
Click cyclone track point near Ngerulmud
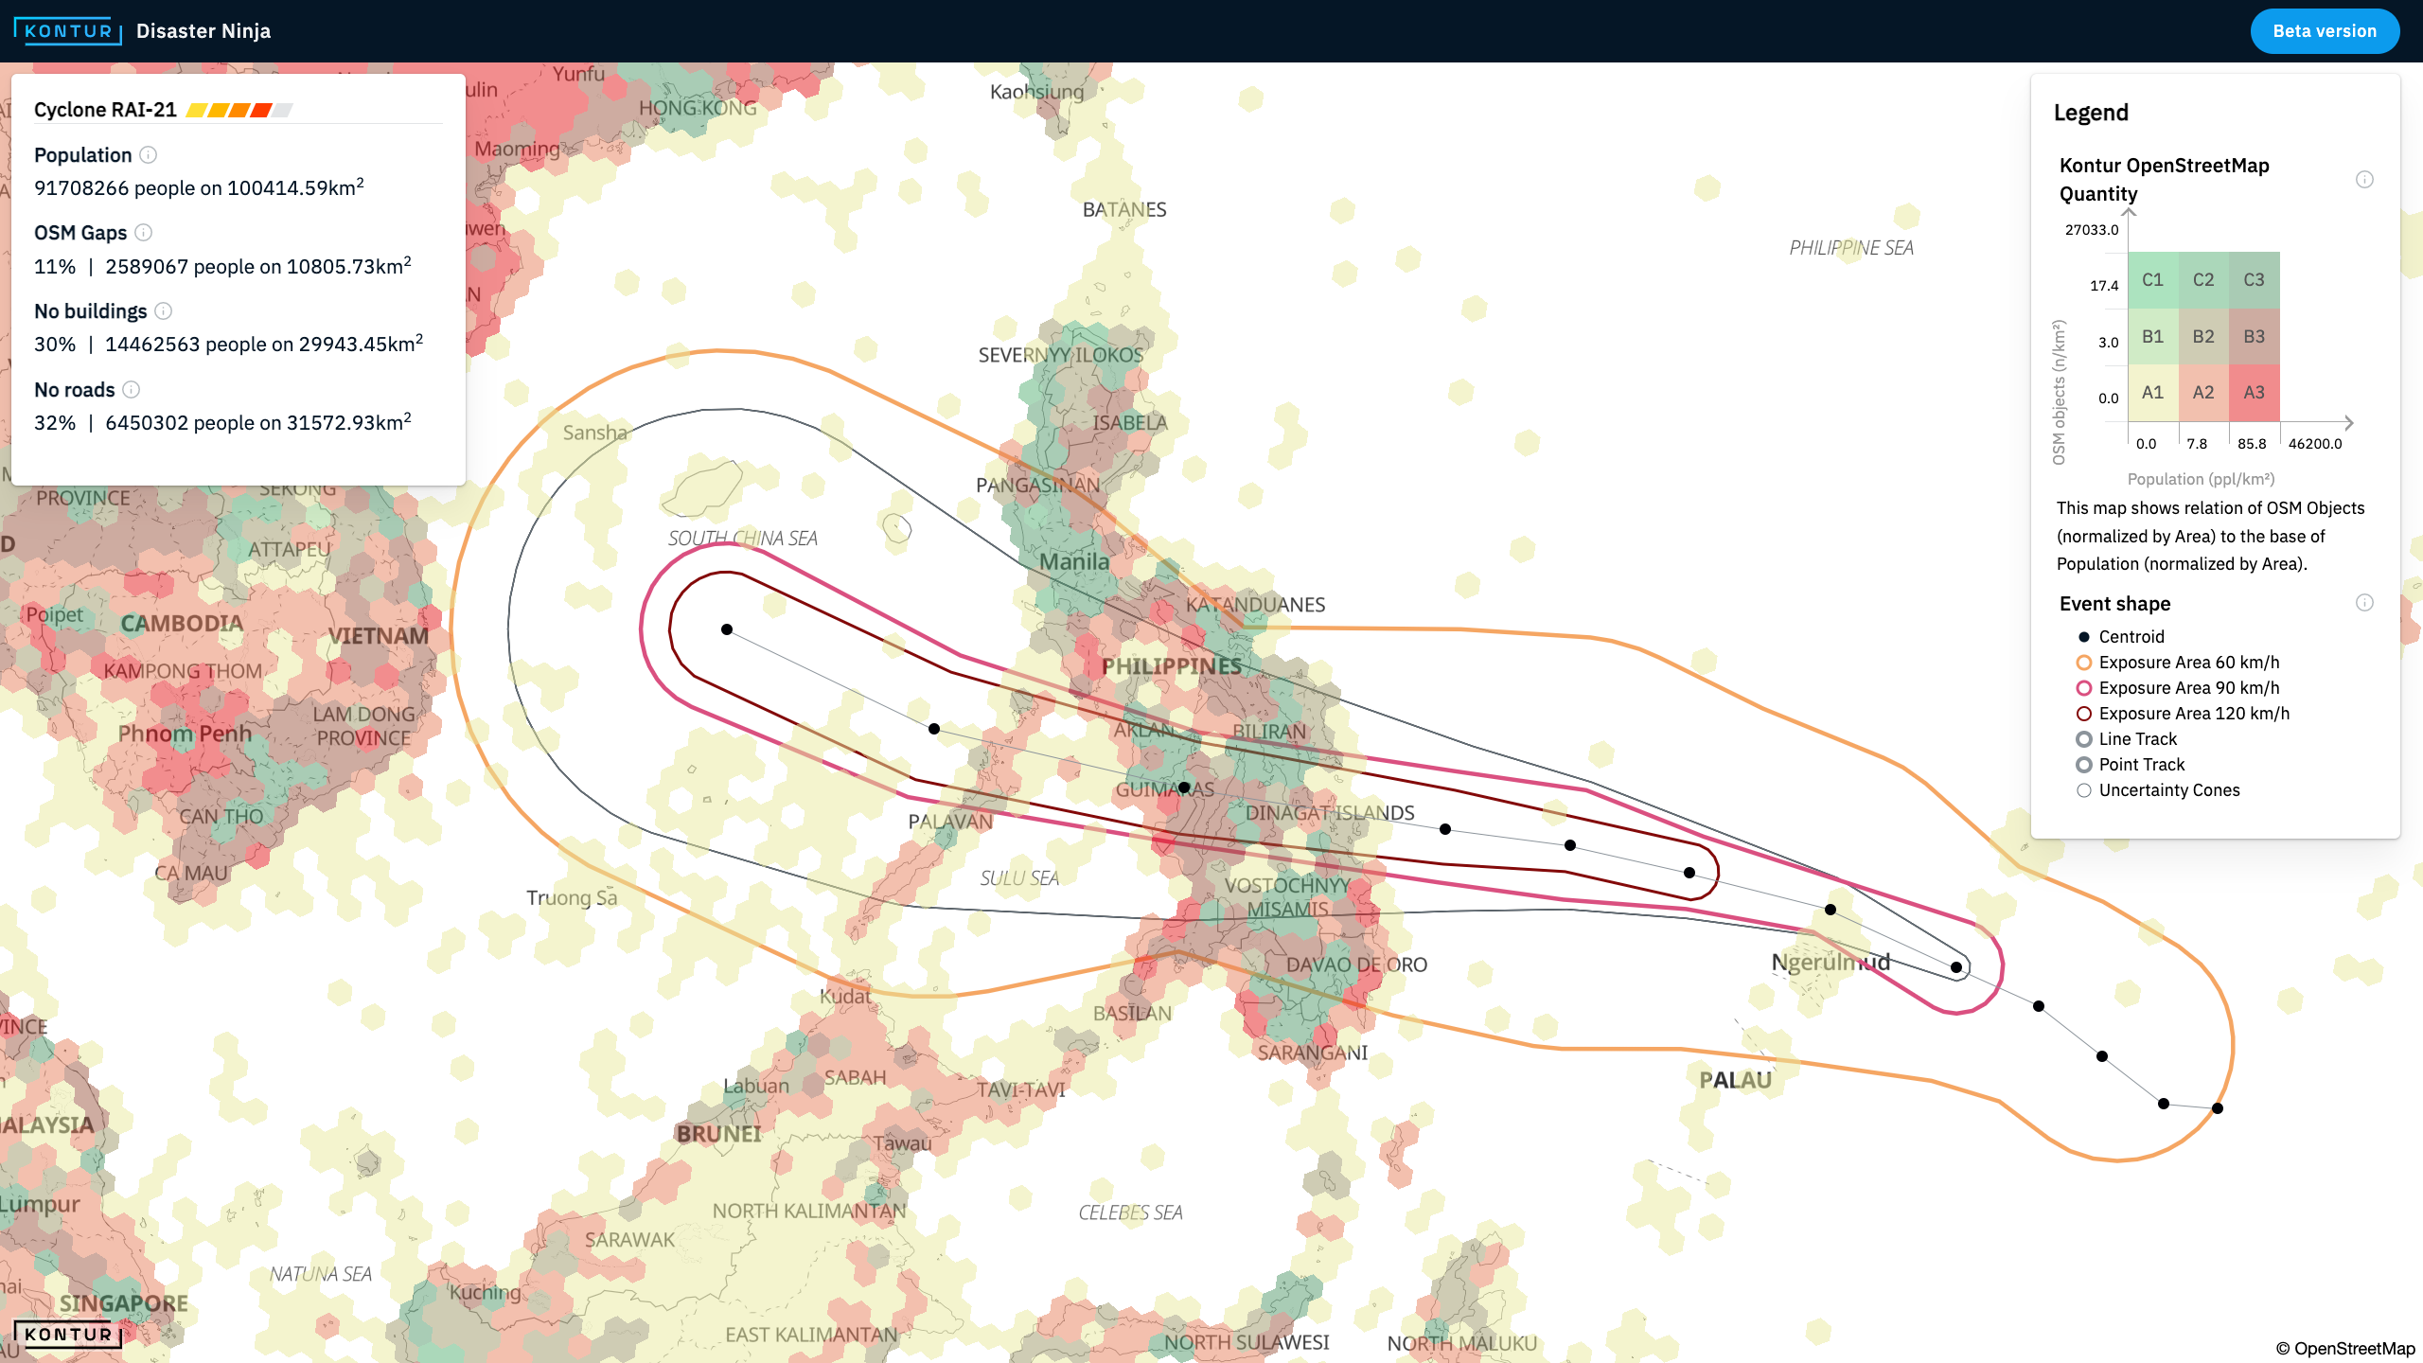pyautogui.click(x=1831, y=910)
